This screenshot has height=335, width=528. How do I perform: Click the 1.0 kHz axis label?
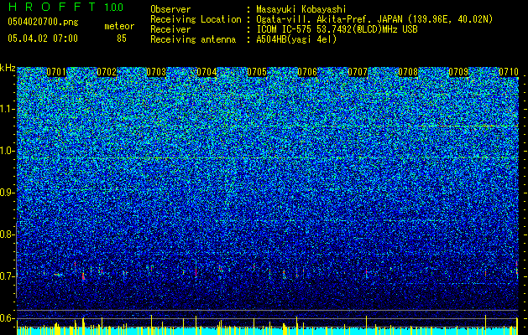8,151
